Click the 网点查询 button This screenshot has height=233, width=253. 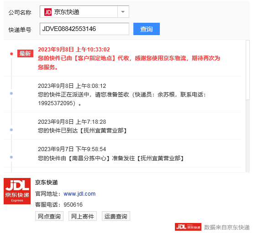[49, 216]
